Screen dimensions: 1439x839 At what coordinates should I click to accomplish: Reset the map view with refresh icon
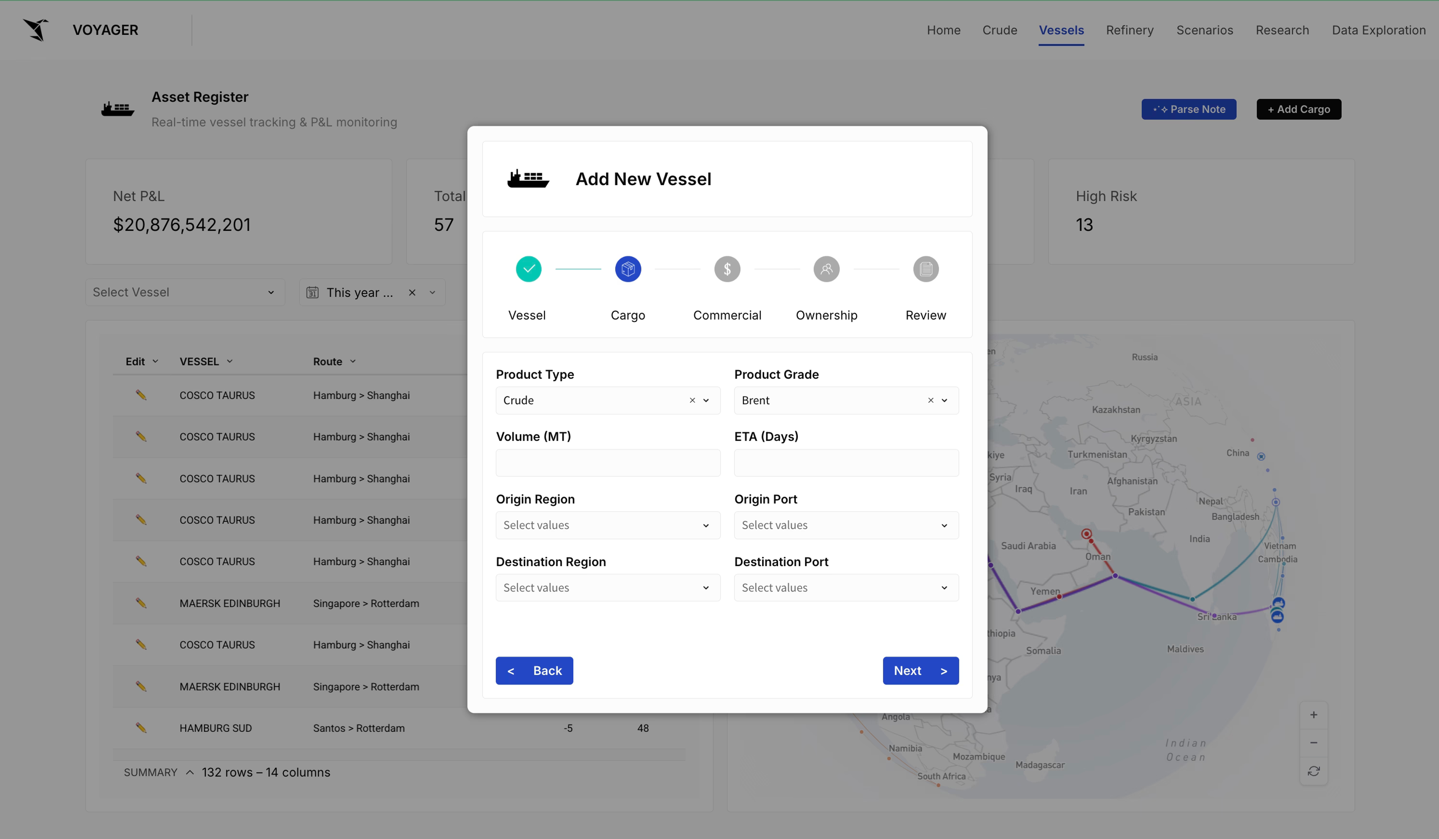tap(1313, 771)
